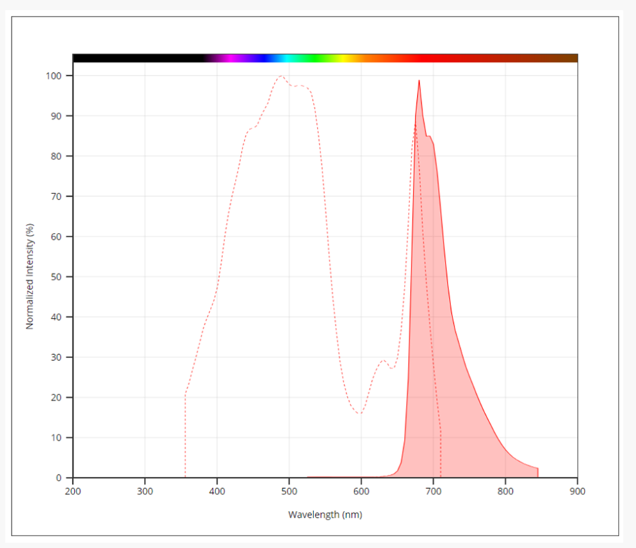Click the dotted excitation secondary bump near 630 nm

pos(383,360)
